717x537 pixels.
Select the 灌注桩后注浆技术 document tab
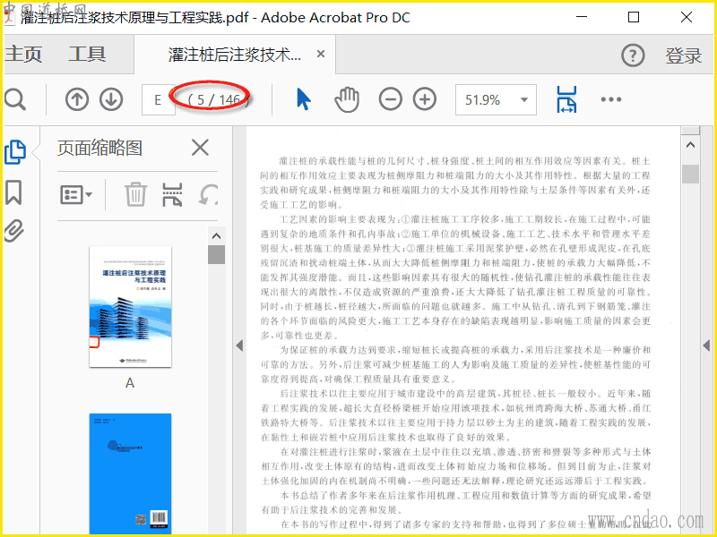point(235,55)
